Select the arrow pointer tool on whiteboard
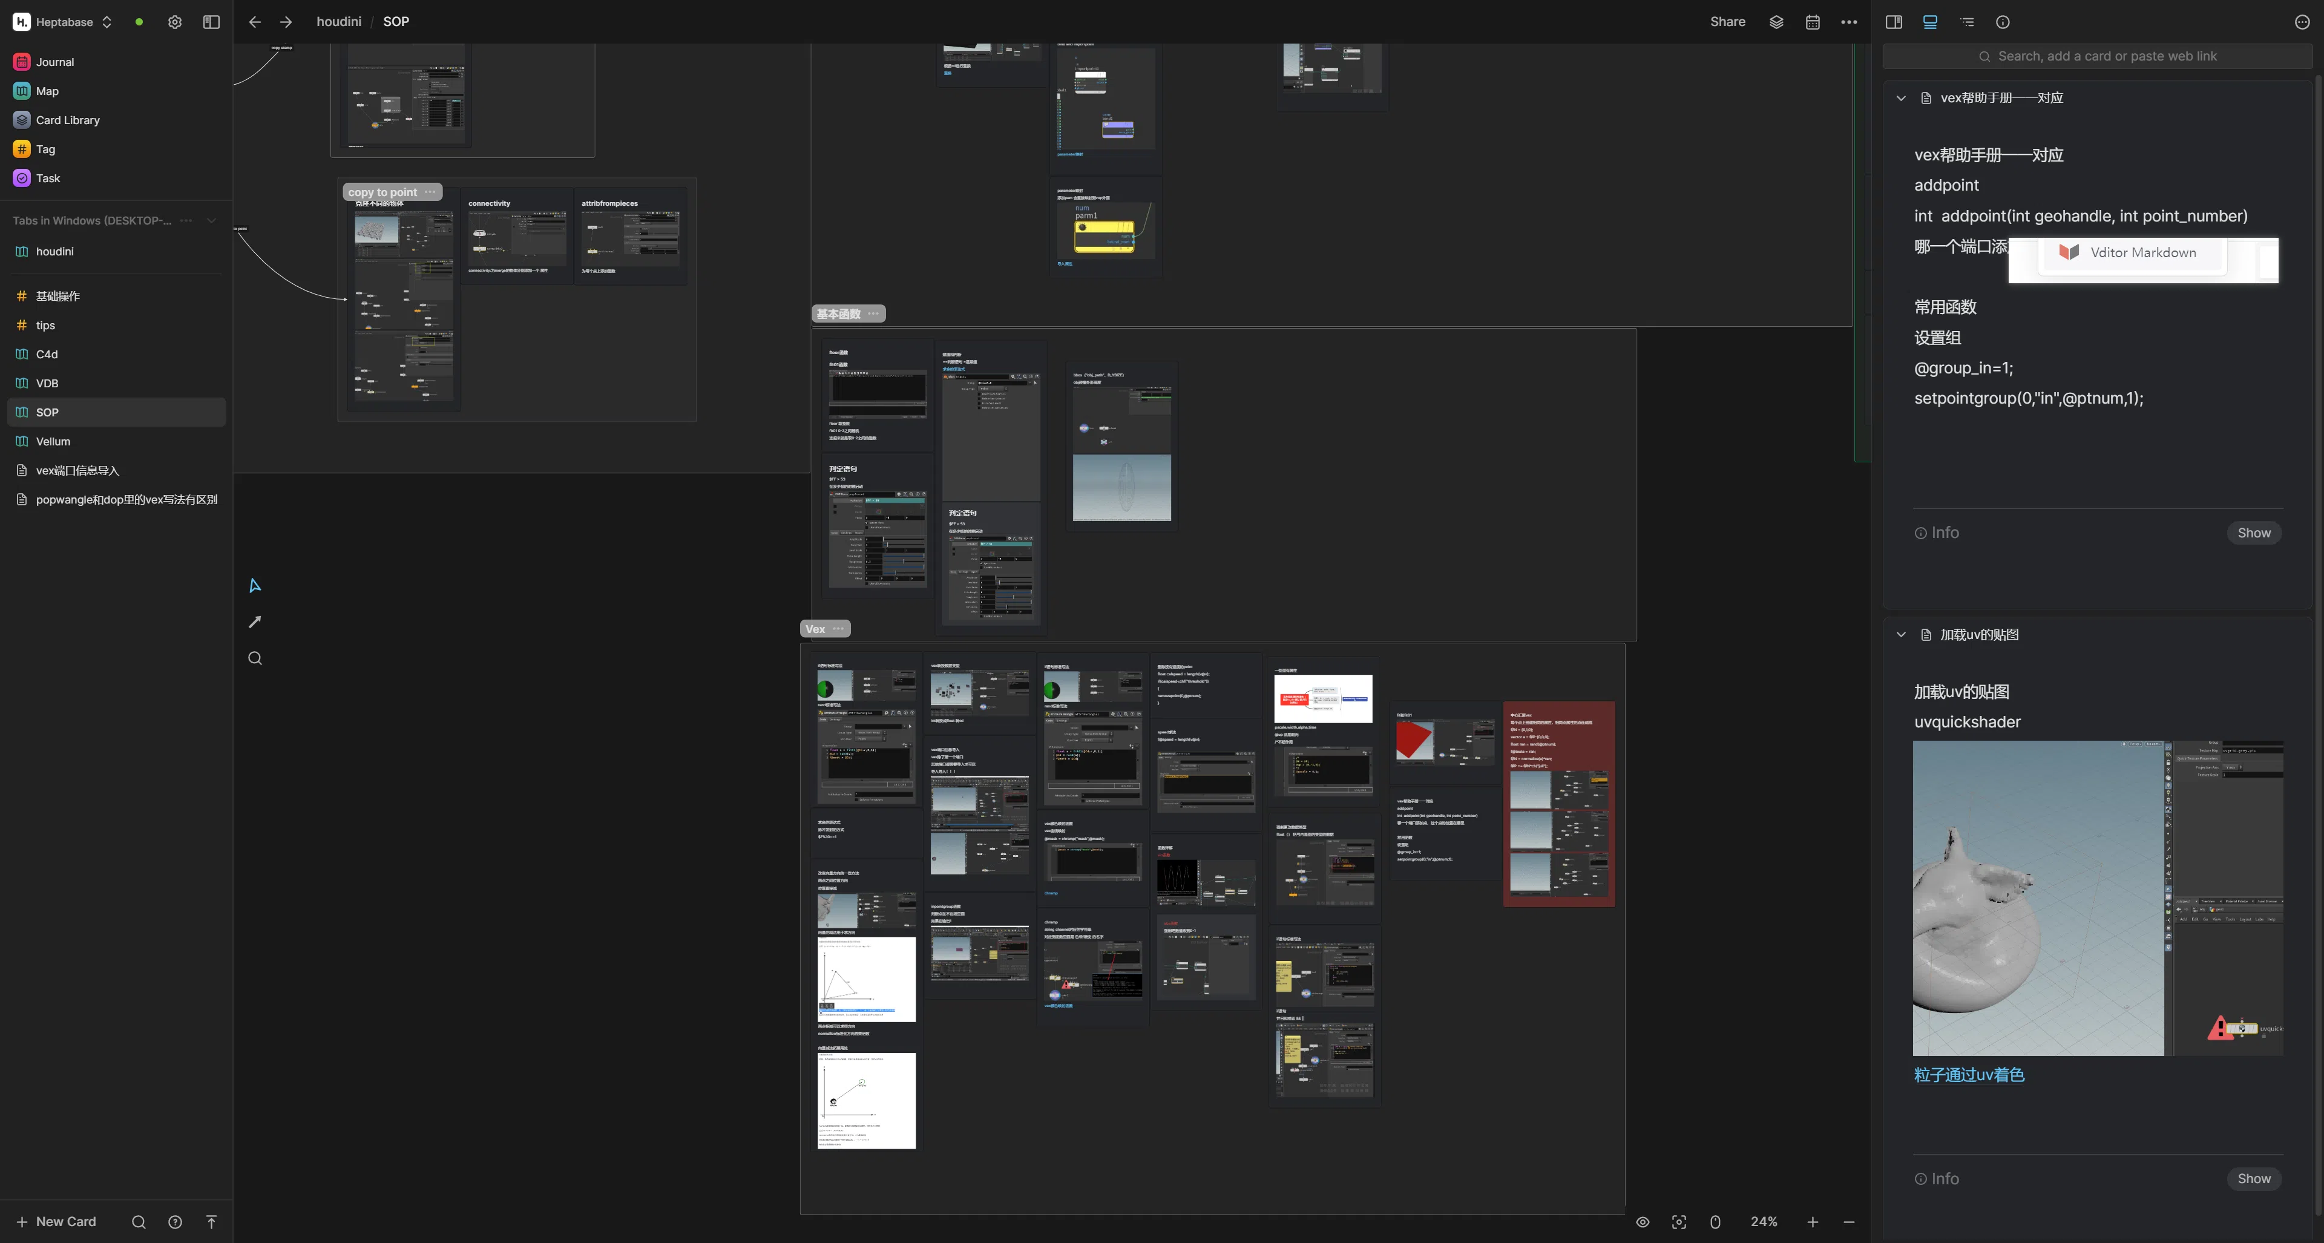This screenshot has width=2324, height=1243. [x=254, y=585]
